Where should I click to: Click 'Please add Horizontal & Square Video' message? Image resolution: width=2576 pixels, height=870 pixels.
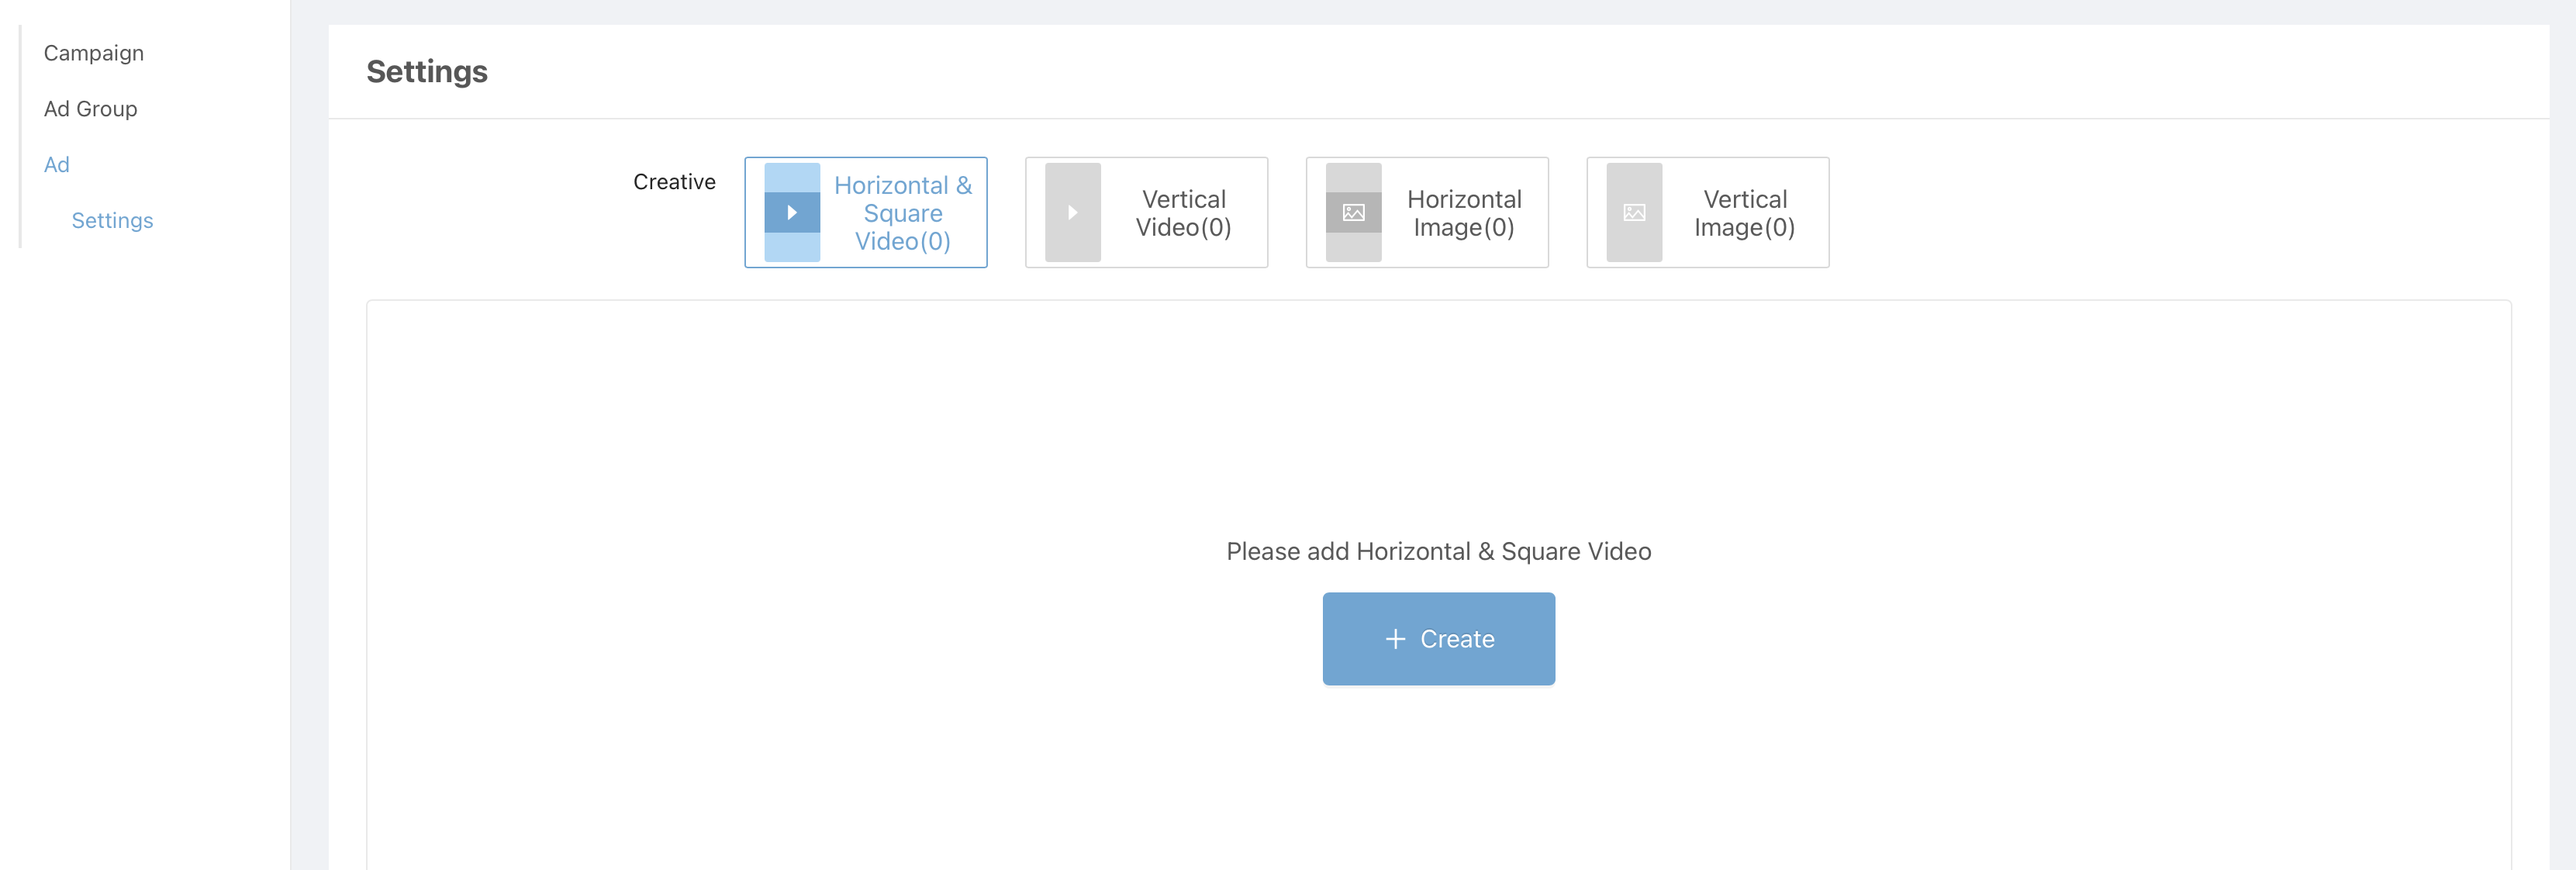pos(1438,552)
